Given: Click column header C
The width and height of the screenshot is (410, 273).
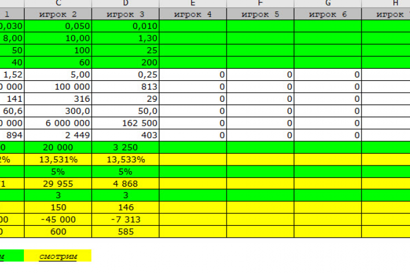Looking at the screenshot, I should tap(58, 3).
